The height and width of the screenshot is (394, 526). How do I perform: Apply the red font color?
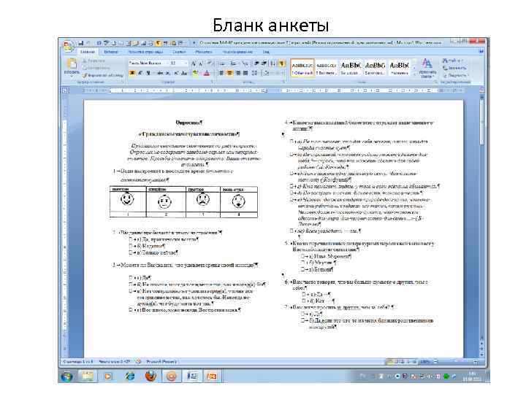(x=207, y=73)
